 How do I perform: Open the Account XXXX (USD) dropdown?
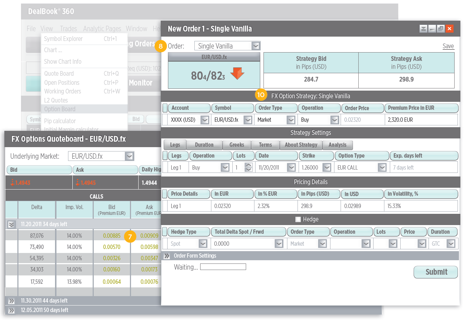(205, 120)
